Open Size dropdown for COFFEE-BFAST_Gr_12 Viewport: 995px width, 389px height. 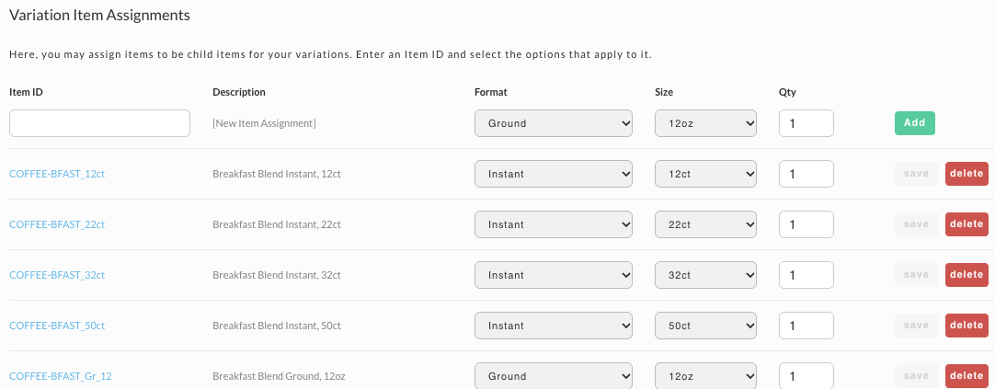[x=705, y=376]
